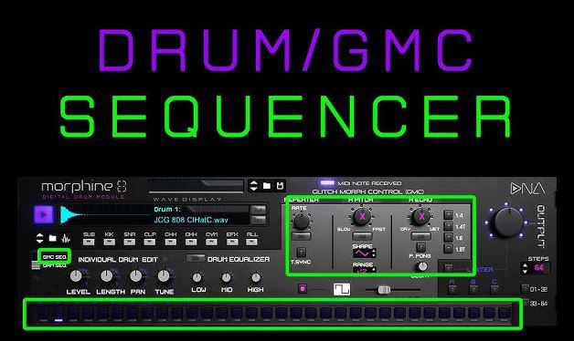Open the preset folder icon beside wave display
Viewport: 574px width, 341px height.
267,186
